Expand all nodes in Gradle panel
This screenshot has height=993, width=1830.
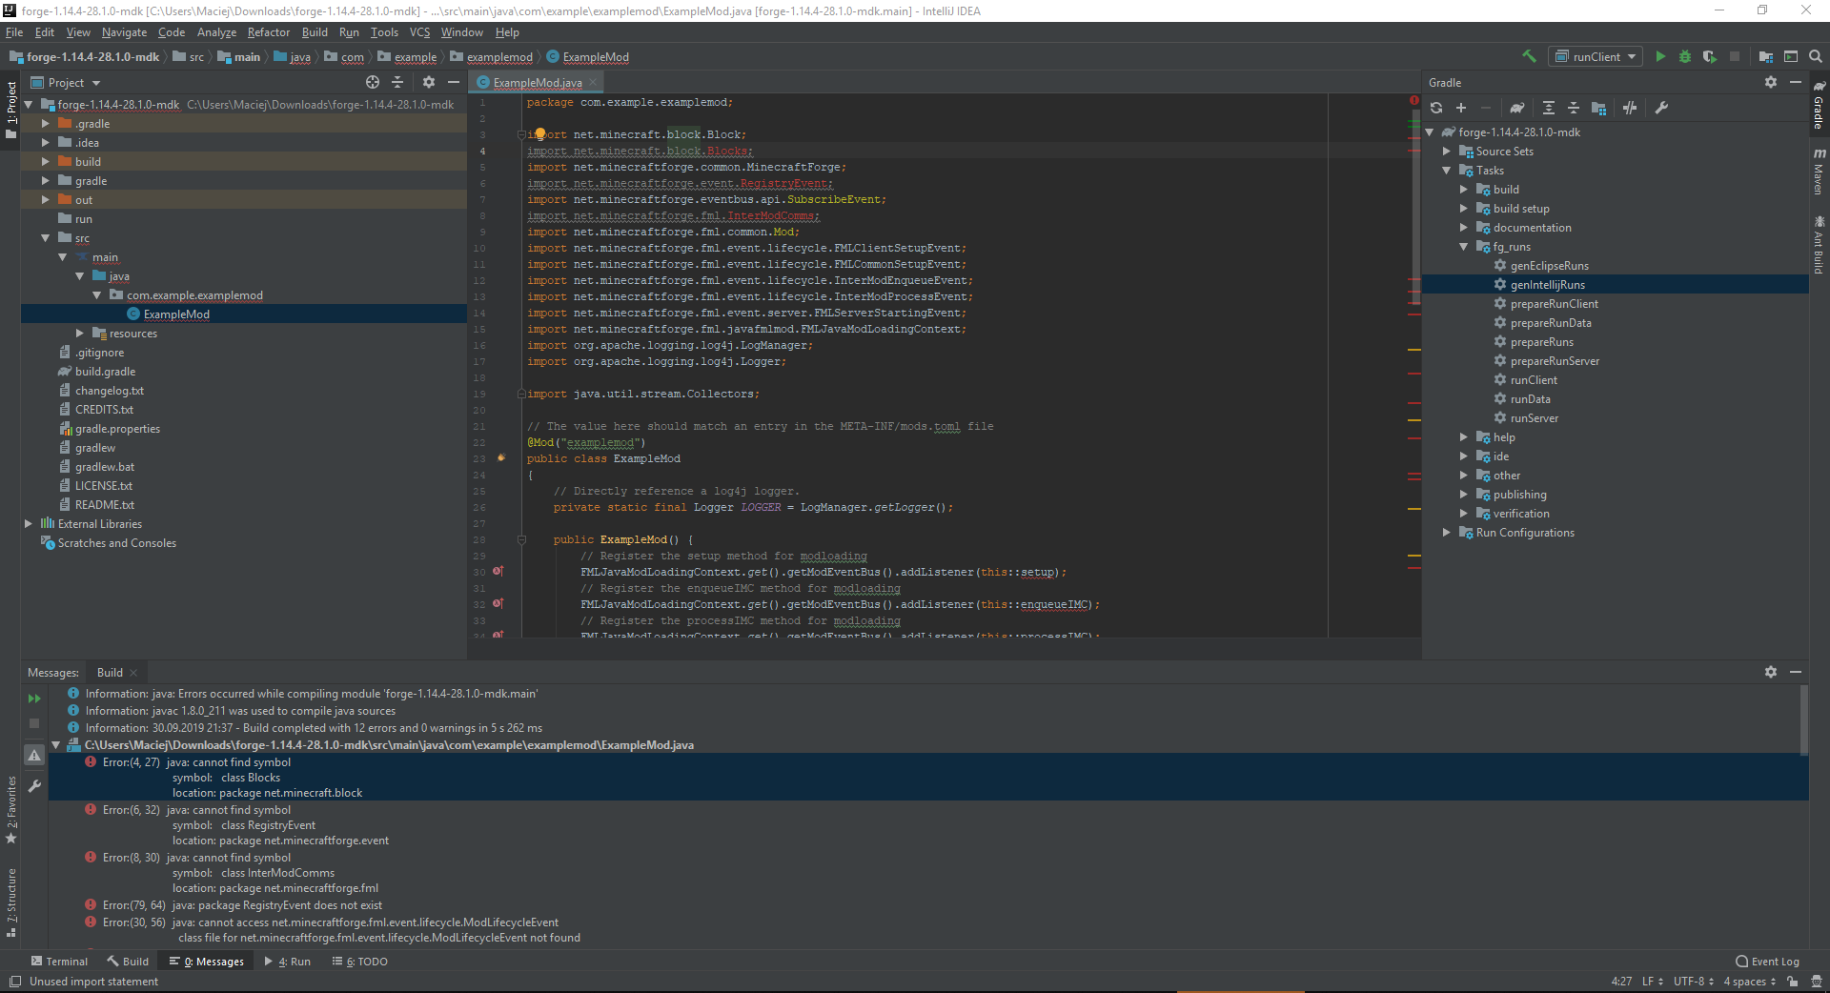[x=1549, y=108]
